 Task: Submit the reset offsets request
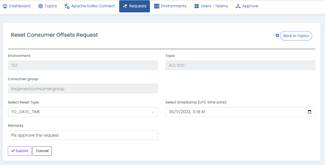20,151
